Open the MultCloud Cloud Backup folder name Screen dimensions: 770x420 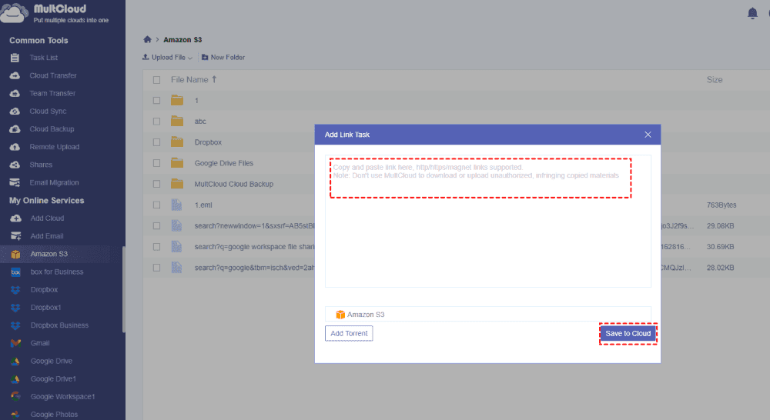point(234,184)
